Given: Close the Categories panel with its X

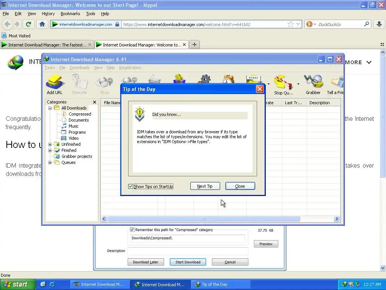Looking at the screenshot, I should [x=95, y=102].
